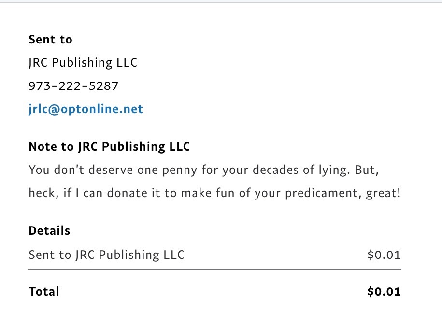Click the line item amount $0.01
This screenshot has height=327, width=442.
click(384, 255)
